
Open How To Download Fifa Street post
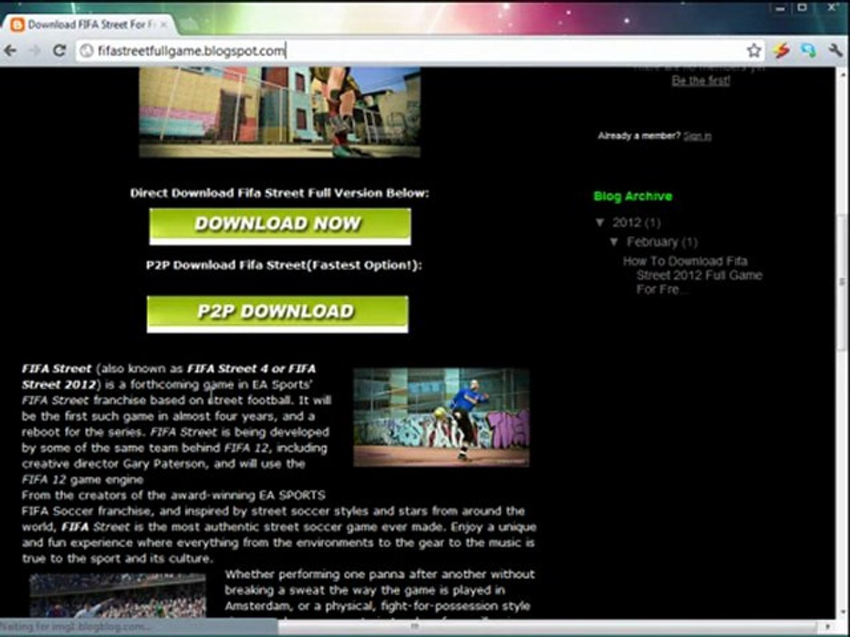tap(692, 275)
